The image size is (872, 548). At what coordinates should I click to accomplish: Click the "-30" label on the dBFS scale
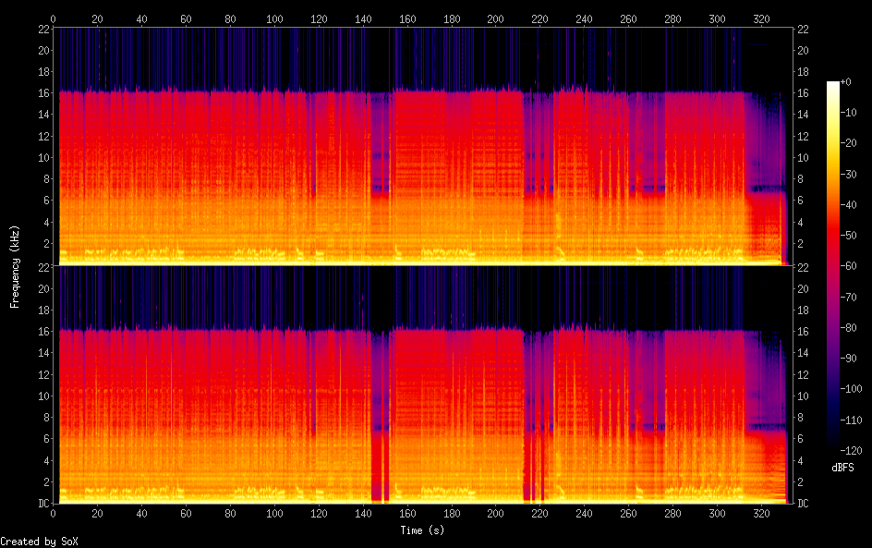click(854, 177)
